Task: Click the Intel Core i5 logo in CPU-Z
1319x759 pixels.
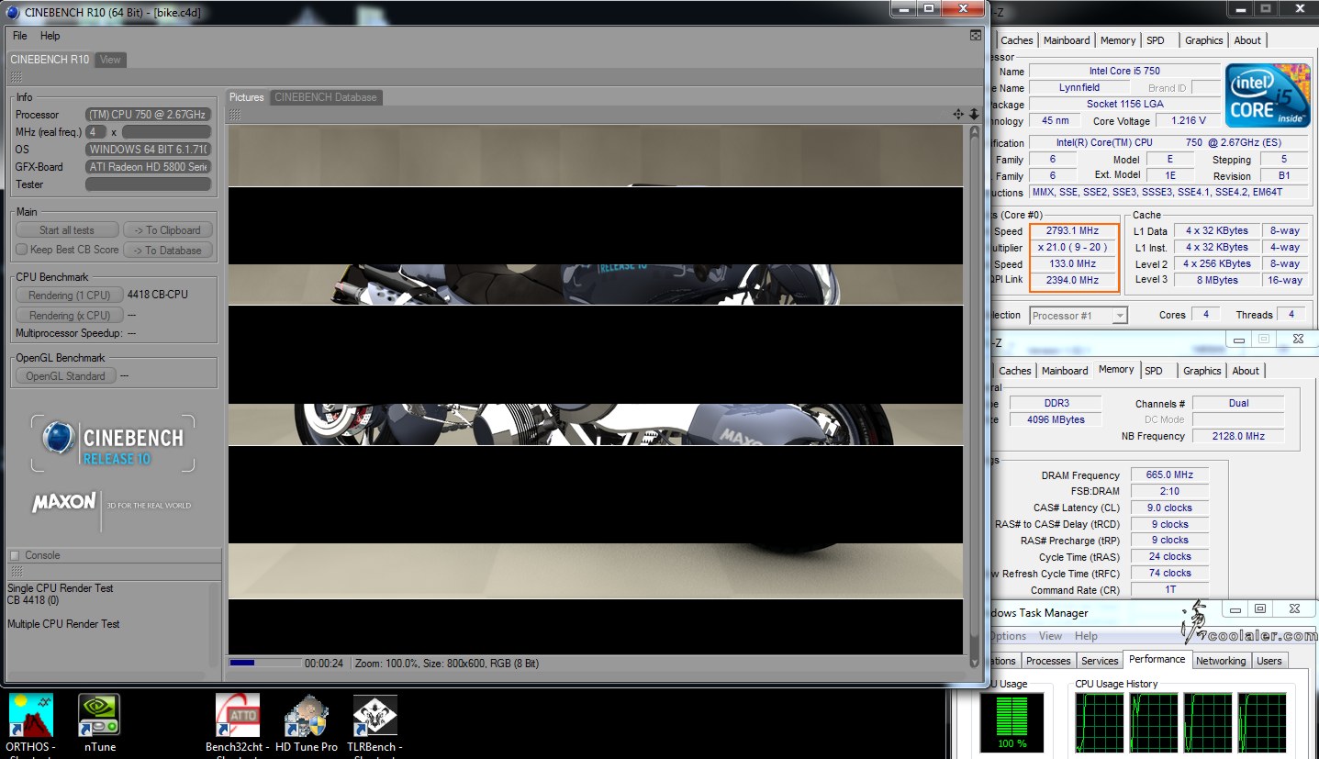Action: pos(1268,95)
